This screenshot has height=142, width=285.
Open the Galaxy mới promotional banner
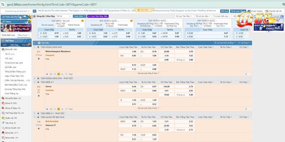pyautogui.click(x=269, y=27)
